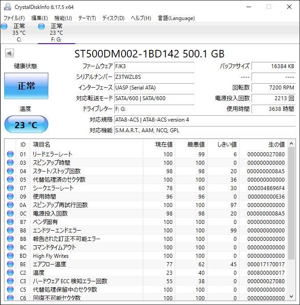This screenshot has height=305, width=300.
Task: Click the rotation rate value 7200 RPM
Action: click(x=274, y=88)
